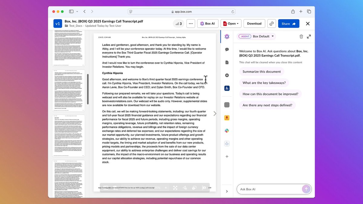
Task: Focus the Ask Box AI input field
Action: click(x=274, y=189)
